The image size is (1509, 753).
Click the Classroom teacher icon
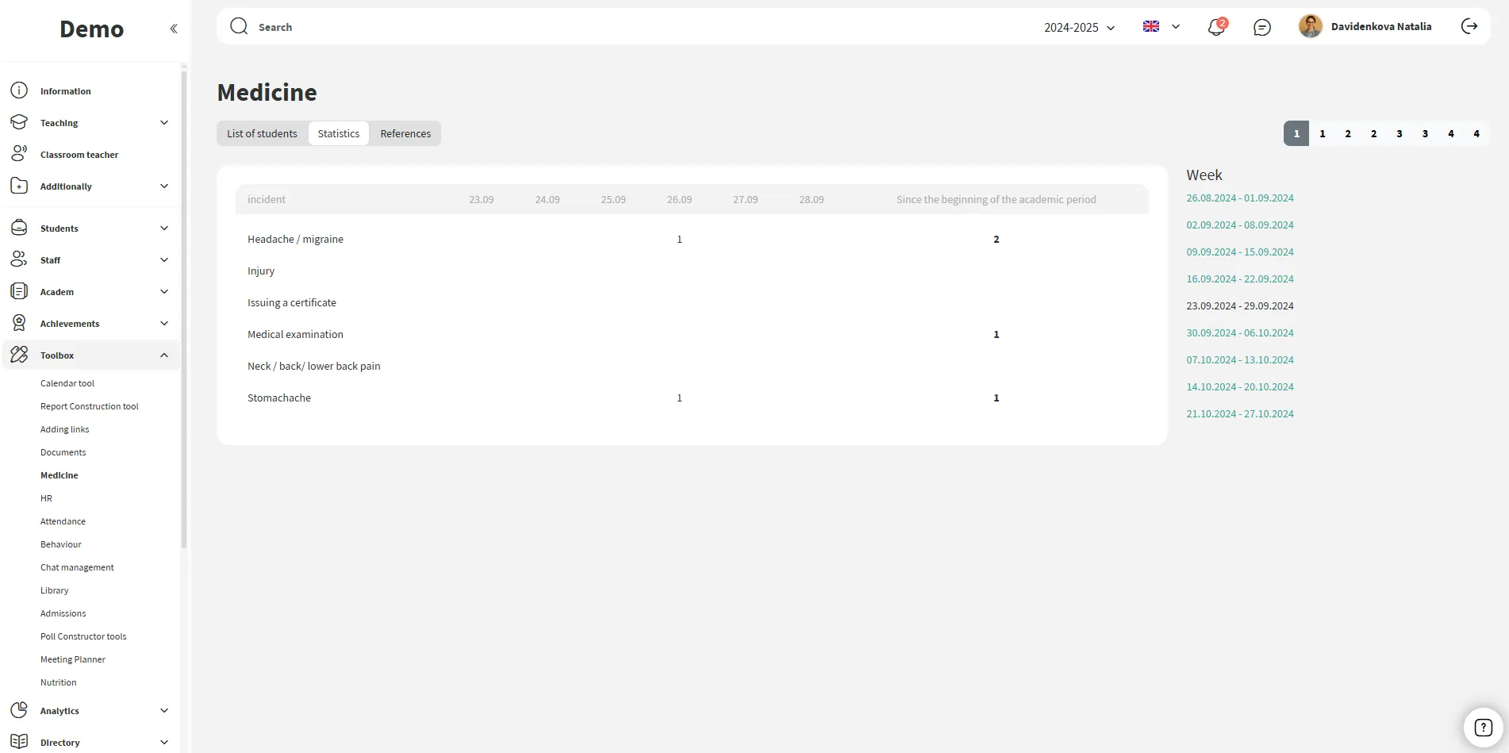coord(19,154)
